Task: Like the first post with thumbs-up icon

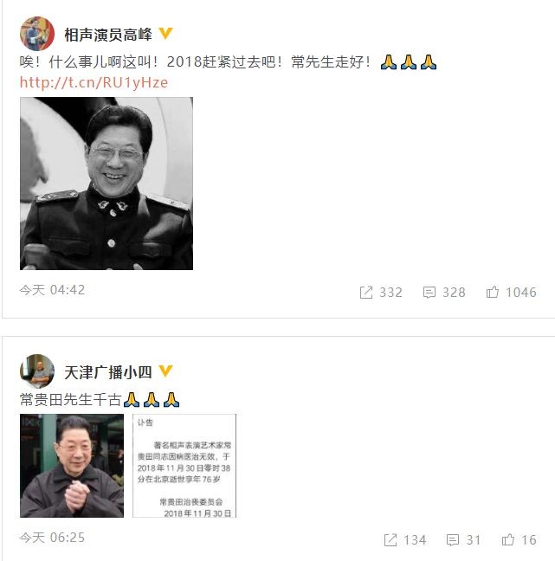Action: point(493,292)
